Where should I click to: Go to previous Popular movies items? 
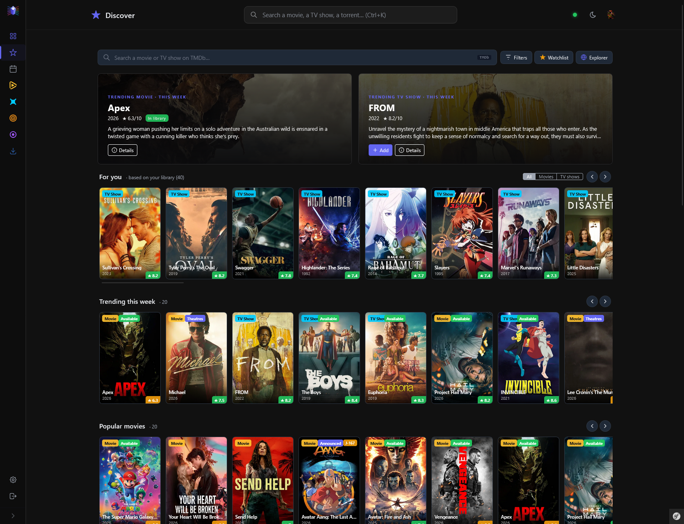click(x=592, y=426)
